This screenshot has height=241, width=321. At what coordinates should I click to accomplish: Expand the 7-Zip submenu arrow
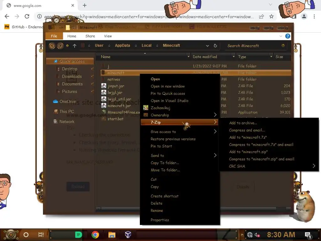click(x=215, y=122)
